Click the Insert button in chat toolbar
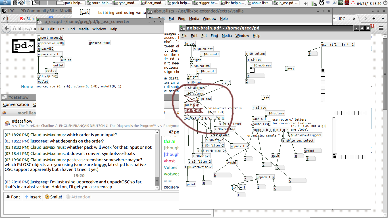The image size is (388, 218). [33, 197]
